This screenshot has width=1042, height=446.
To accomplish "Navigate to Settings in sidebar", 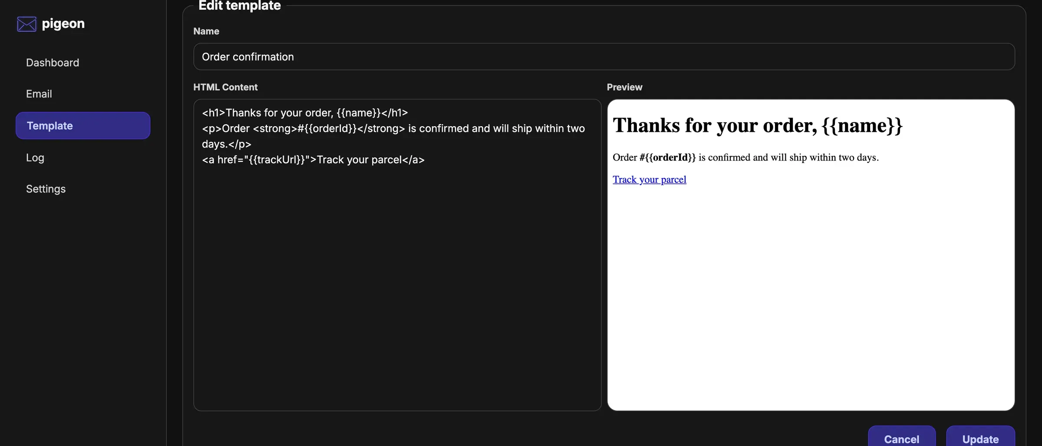I will coord(46,189).
